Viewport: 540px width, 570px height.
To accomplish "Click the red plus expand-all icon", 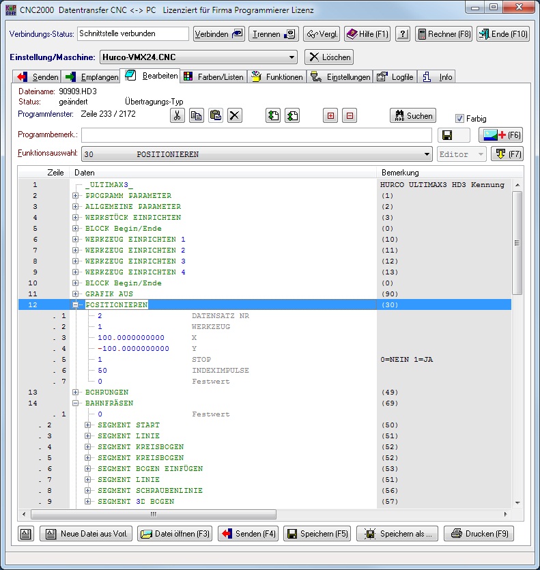I will pos(331,116).
